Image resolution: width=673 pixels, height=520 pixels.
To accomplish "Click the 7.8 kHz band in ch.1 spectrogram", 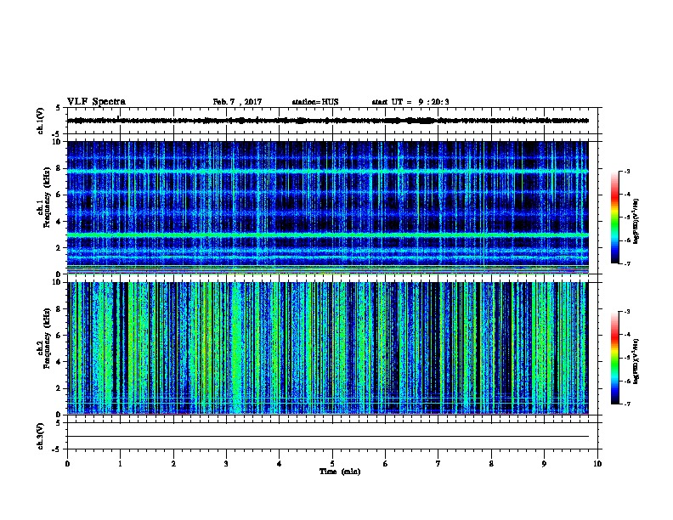I will [x=328, y=171].
